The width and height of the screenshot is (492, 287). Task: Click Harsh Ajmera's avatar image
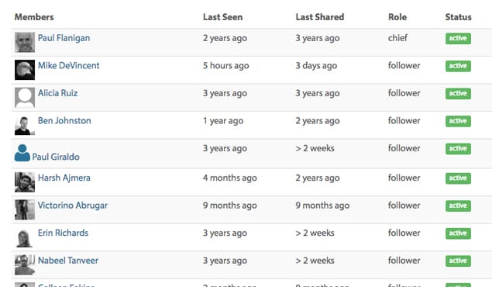(x=25, y=182)
